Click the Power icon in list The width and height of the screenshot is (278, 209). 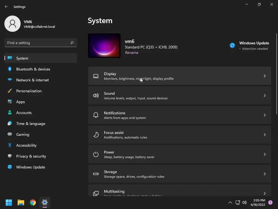(96, 154)
